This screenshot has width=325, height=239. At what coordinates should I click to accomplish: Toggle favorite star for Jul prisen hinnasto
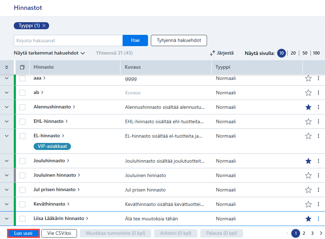coord(308,190)
